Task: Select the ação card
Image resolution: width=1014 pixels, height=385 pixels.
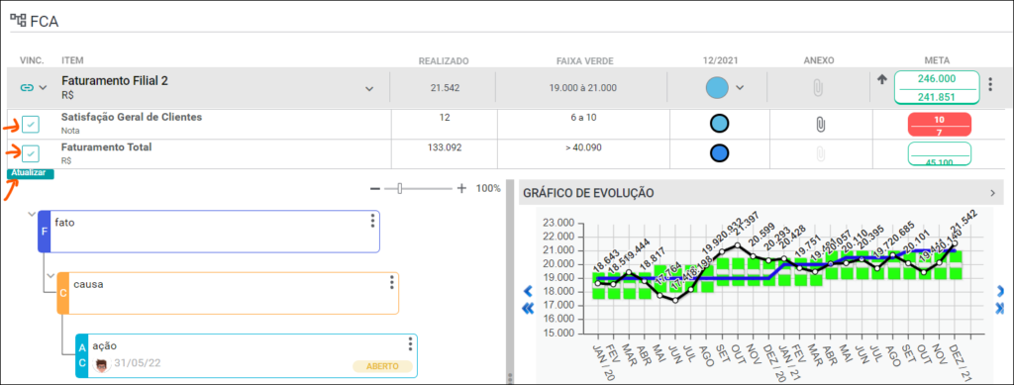Action: pyautogui.click(x=247, y=355)
